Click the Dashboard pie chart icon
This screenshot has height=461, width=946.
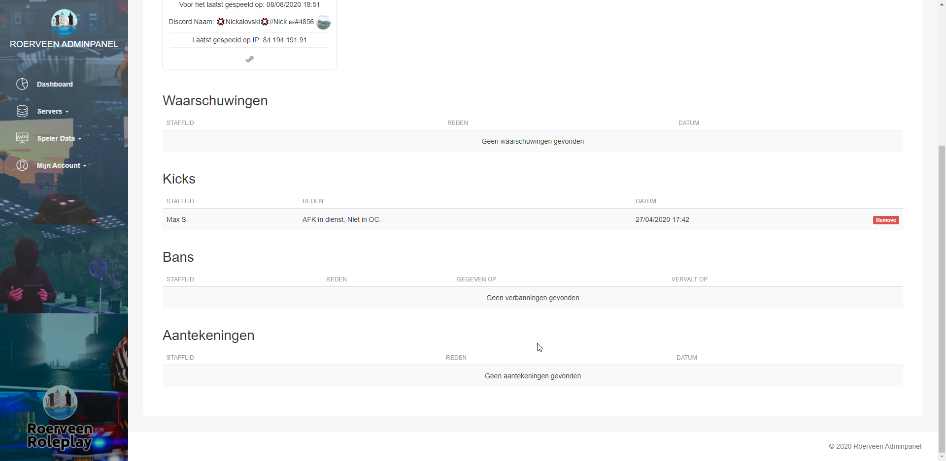(22, 84)
